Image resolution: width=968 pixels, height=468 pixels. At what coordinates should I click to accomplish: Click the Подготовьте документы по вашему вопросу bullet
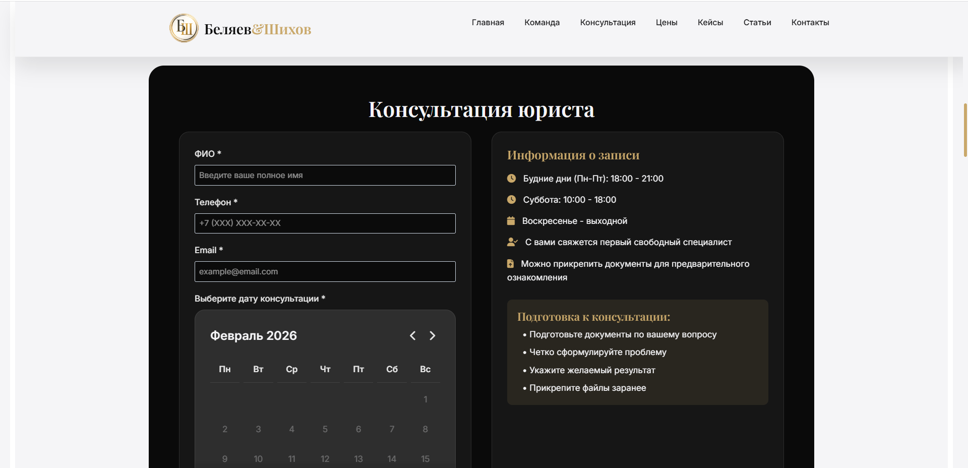pyautogui.click(x=623, y=334)
